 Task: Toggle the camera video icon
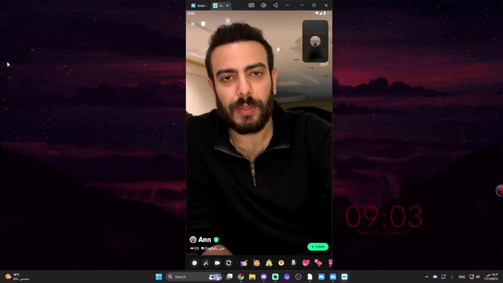coord(217,263)
